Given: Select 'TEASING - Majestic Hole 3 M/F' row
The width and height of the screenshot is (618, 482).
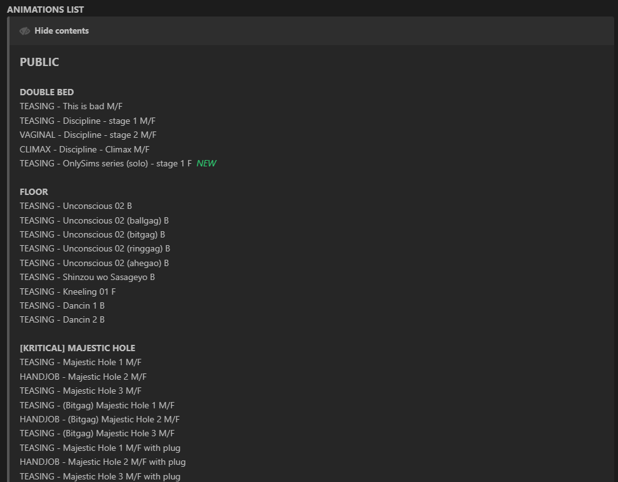Looking at the screenshot, I should 81,391.
